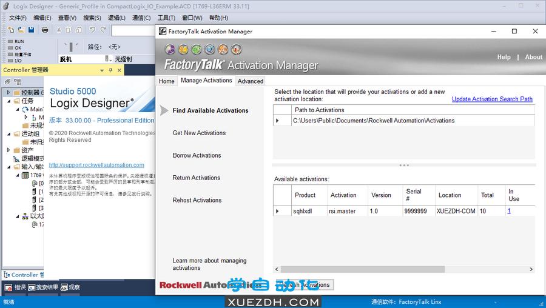Viewport: 546px width, 308px height.
Task: Click the second icon under Controller 管理器 header
Action: point(18,82)
